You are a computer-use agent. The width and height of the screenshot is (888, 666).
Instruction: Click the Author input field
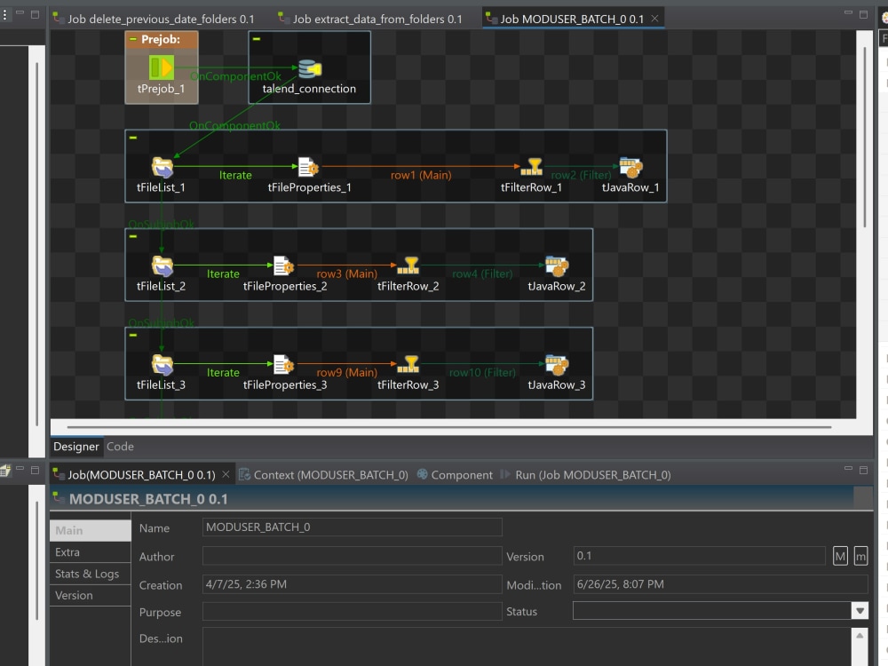click(x=353, y=556)
